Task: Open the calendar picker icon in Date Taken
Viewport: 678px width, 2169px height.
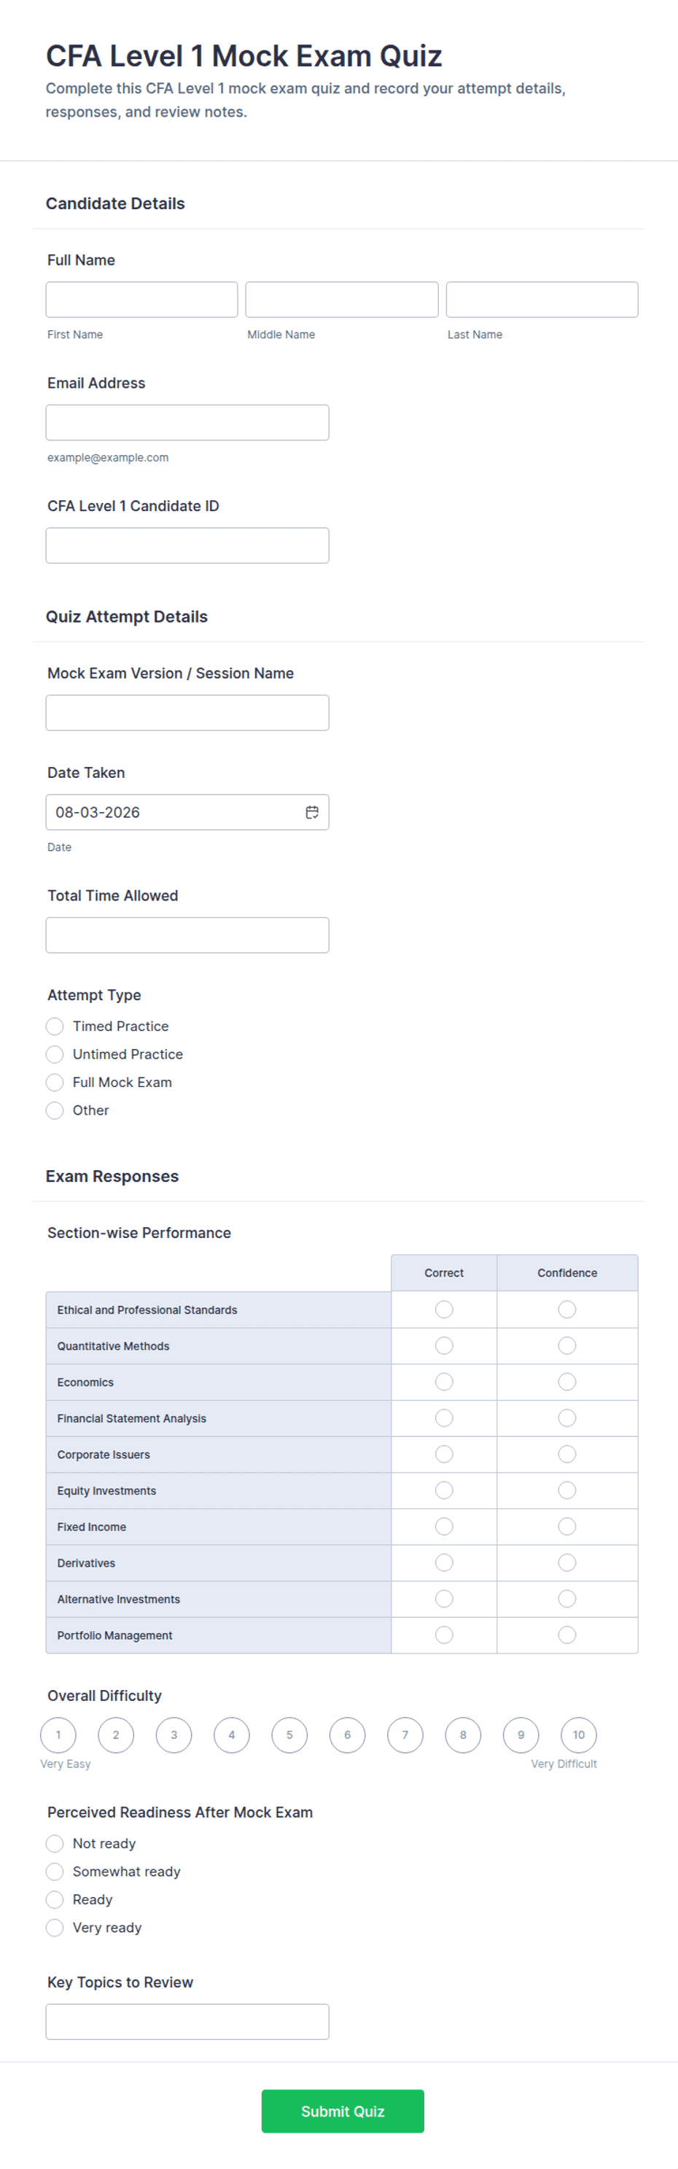Action: coord(311,811)
